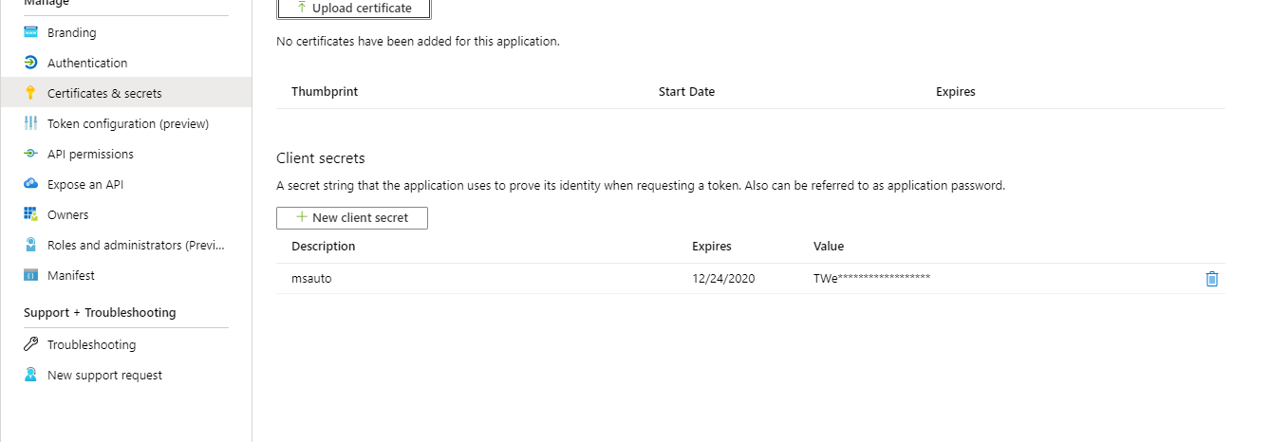Click the Owners icon in sidebar
This screenshot has height=442, width=1271.
(30, 214)
